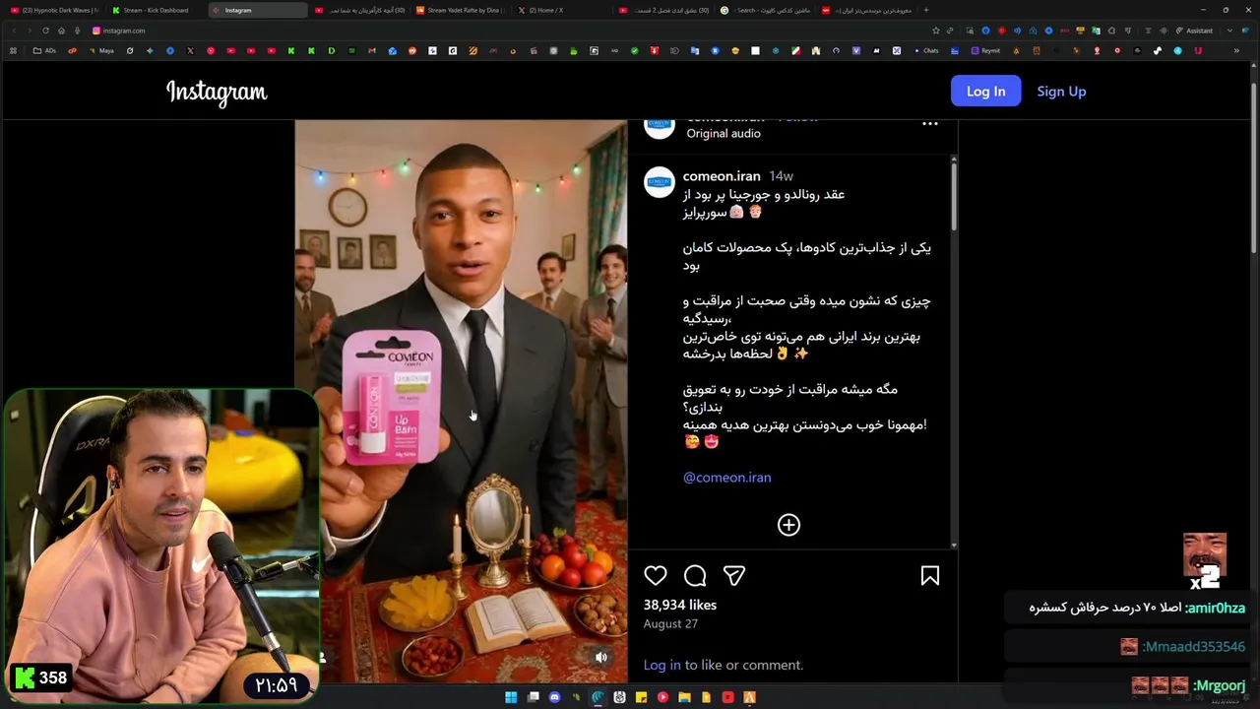Click the 14w post timestamp

pos(782,176)
